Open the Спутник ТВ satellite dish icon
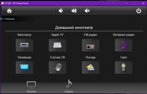Screen dimensions: 147x94 click(58, 68)
